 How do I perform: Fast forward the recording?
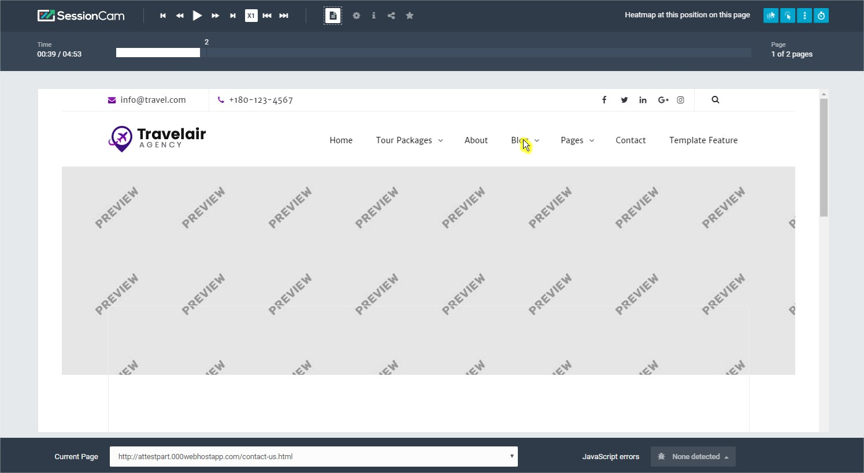tap(215, 16)
